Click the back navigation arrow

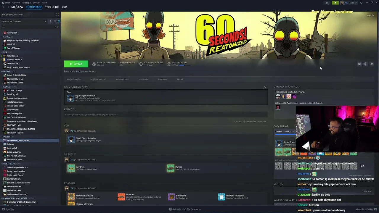pyautogui.click(x=4, y=7)
